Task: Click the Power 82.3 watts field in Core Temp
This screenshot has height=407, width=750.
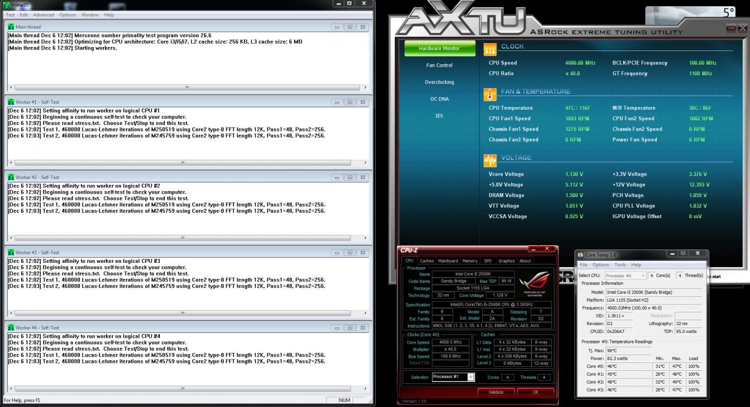Action: pyautogui.click(x=628, y=358)
